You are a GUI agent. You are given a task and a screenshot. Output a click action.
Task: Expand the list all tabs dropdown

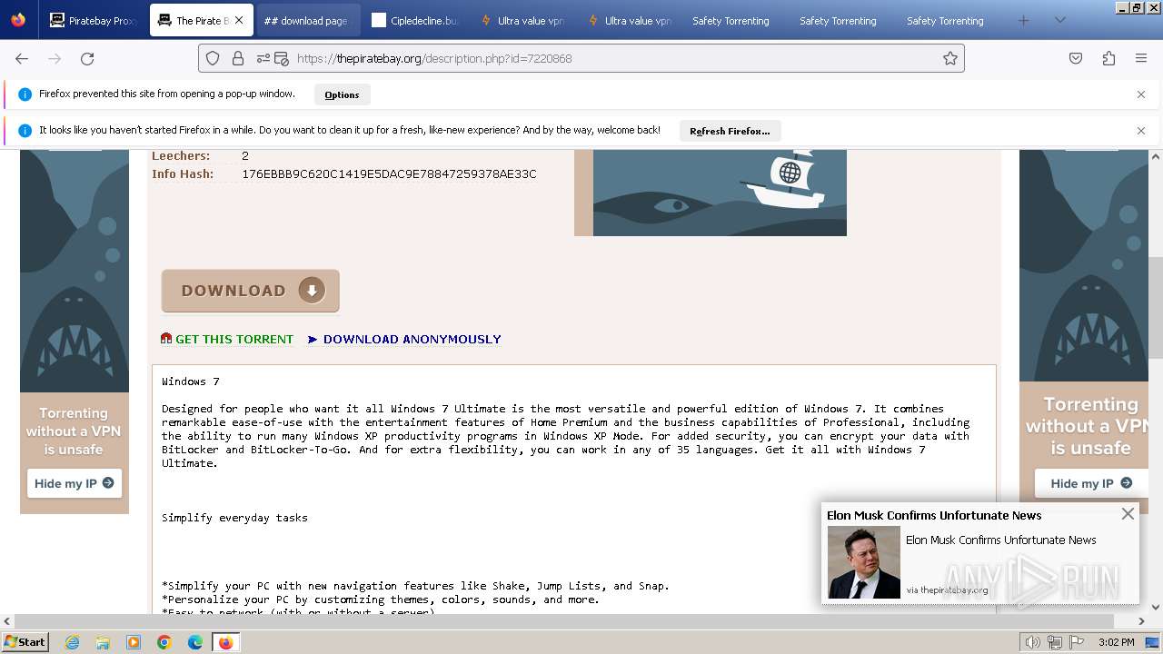point(1059,20)
